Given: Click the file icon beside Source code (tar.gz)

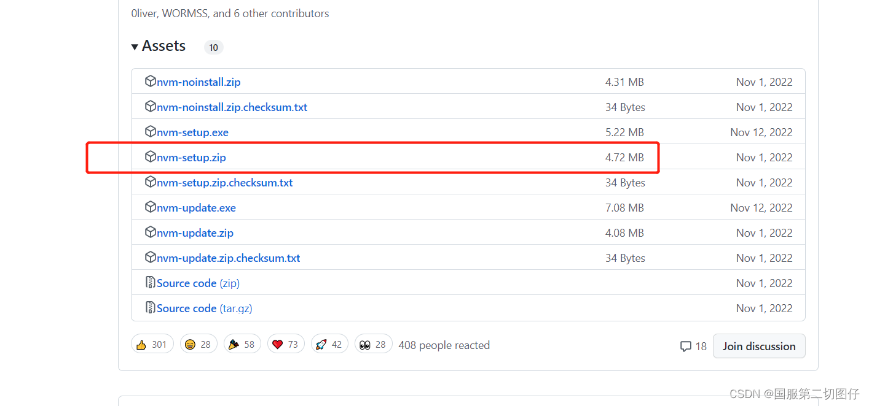Looking at the screenshot, I should 150,308.
